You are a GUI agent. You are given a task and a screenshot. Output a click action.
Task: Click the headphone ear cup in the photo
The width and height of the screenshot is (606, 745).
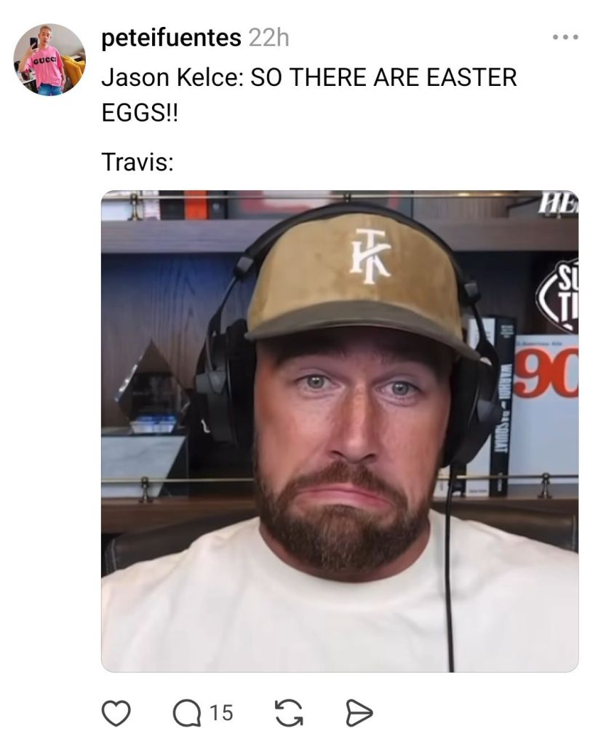point(226,385)
